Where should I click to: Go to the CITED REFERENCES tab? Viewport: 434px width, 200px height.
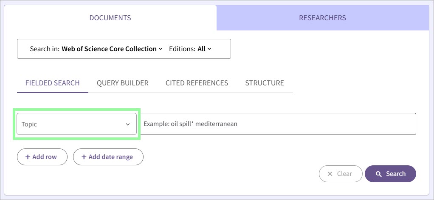pyautogui.click(x=197, y=83)
